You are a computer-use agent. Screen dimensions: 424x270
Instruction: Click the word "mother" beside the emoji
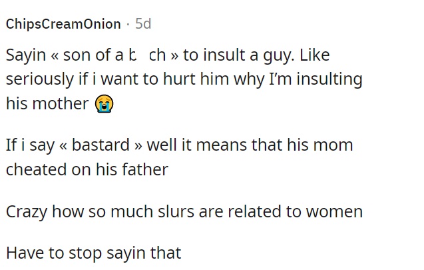(x=61, y=103)
